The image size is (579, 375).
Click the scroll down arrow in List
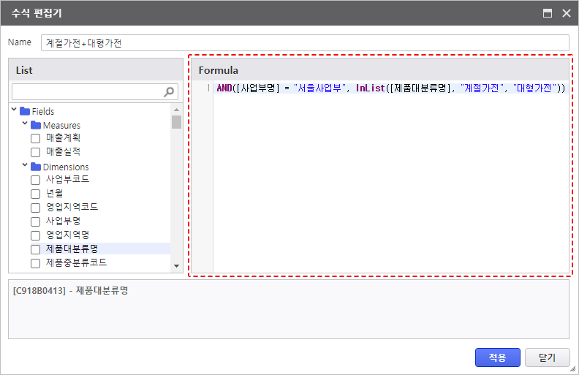tap(176, 266)
